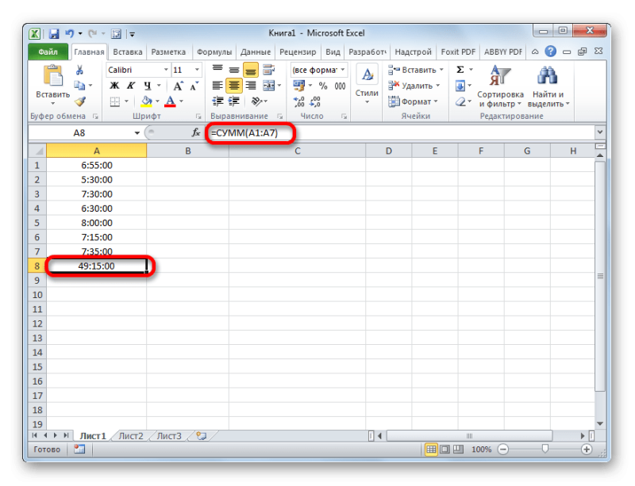
Task: Click the Decrease Indent icon
Action: (x=217, y=101)
